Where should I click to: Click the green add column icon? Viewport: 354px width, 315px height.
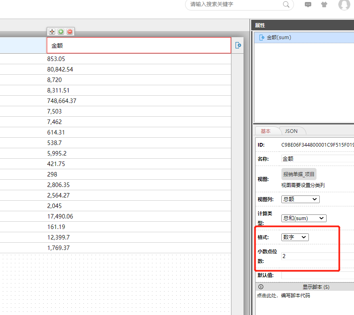pyautogui.click(x=61, y=31)
